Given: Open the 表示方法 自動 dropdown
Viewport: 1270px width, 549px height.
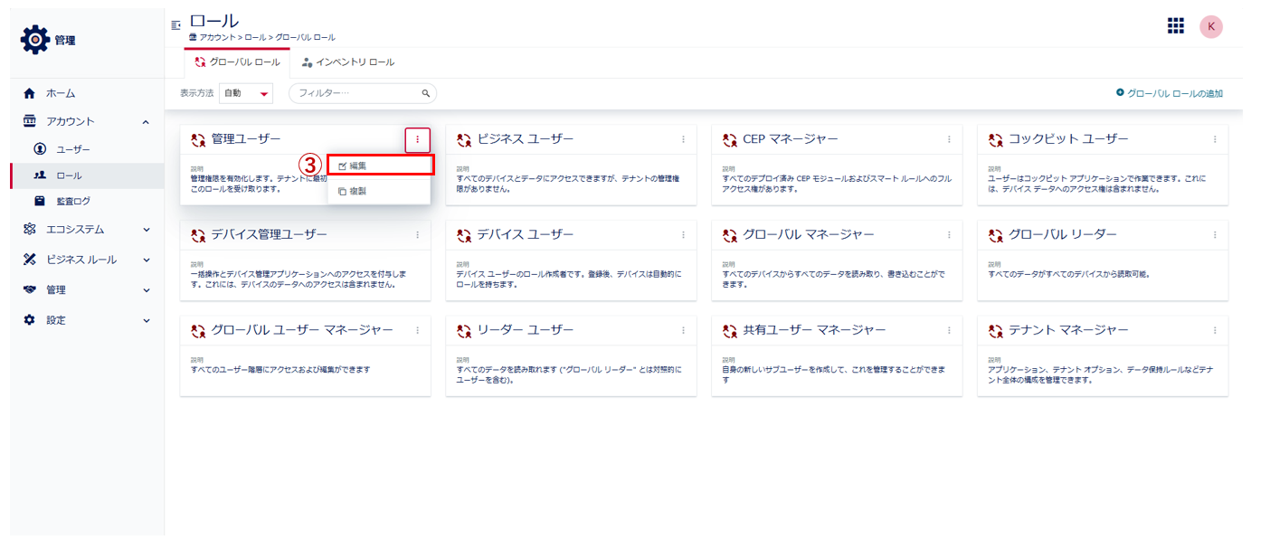Looking at the screenshot, I should coord(246,93).
